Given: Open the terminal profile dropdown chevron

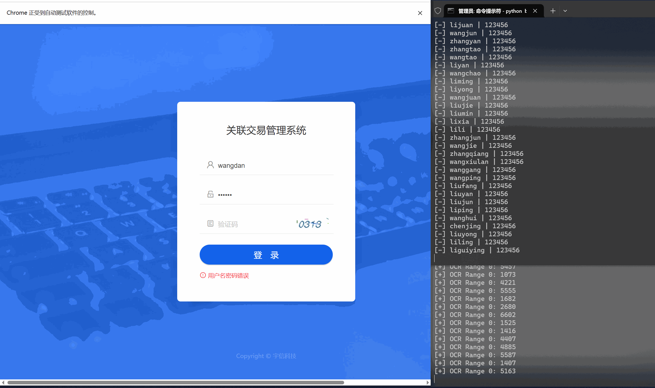Looking at the screenshot, I should pyautogui.click(x=565, y=11).
